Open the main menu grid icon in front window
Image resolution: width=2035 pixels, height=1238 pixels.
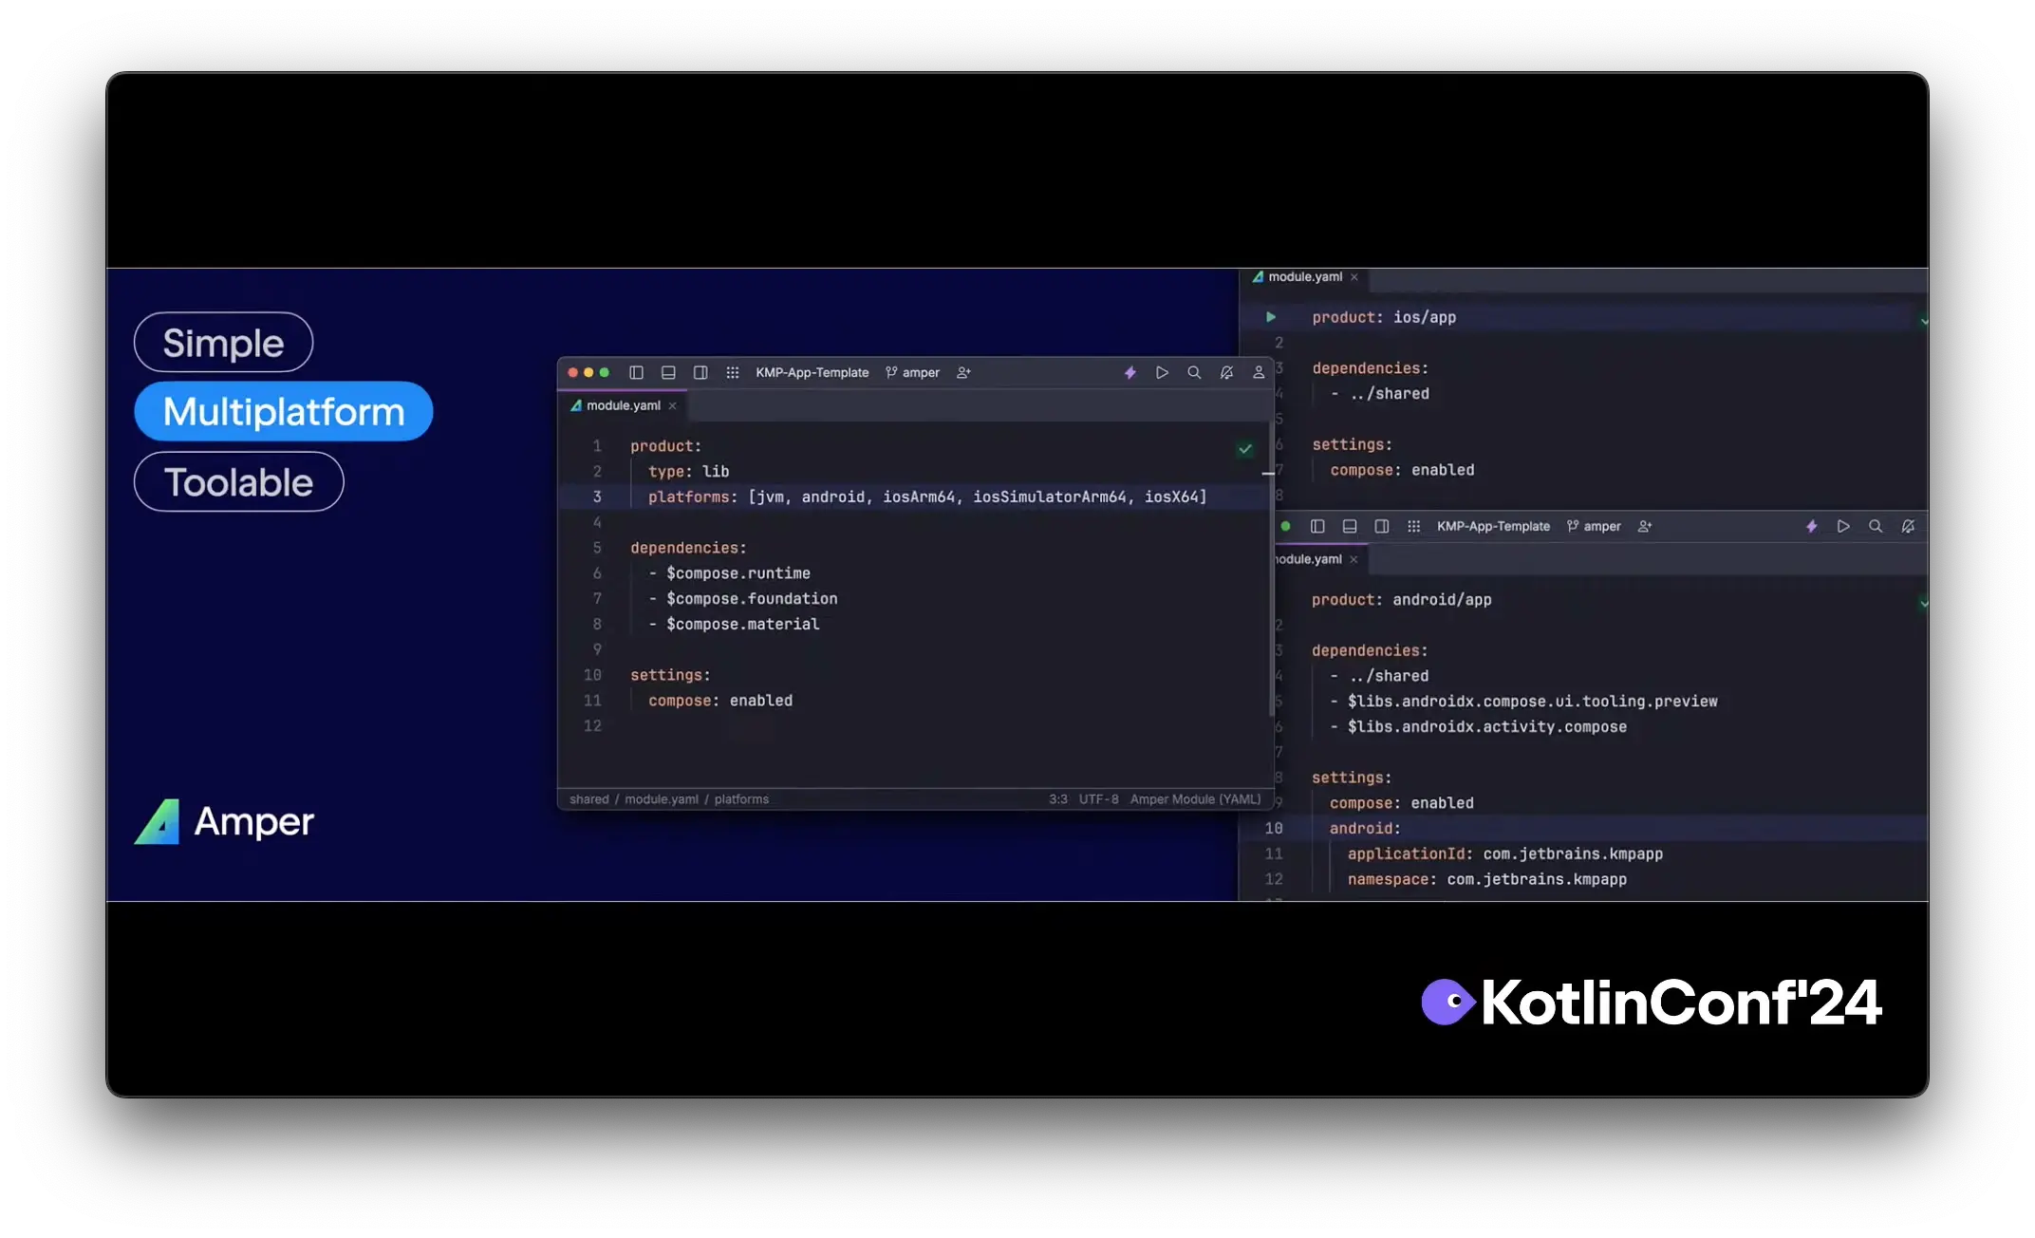click(x=733, y=373)
